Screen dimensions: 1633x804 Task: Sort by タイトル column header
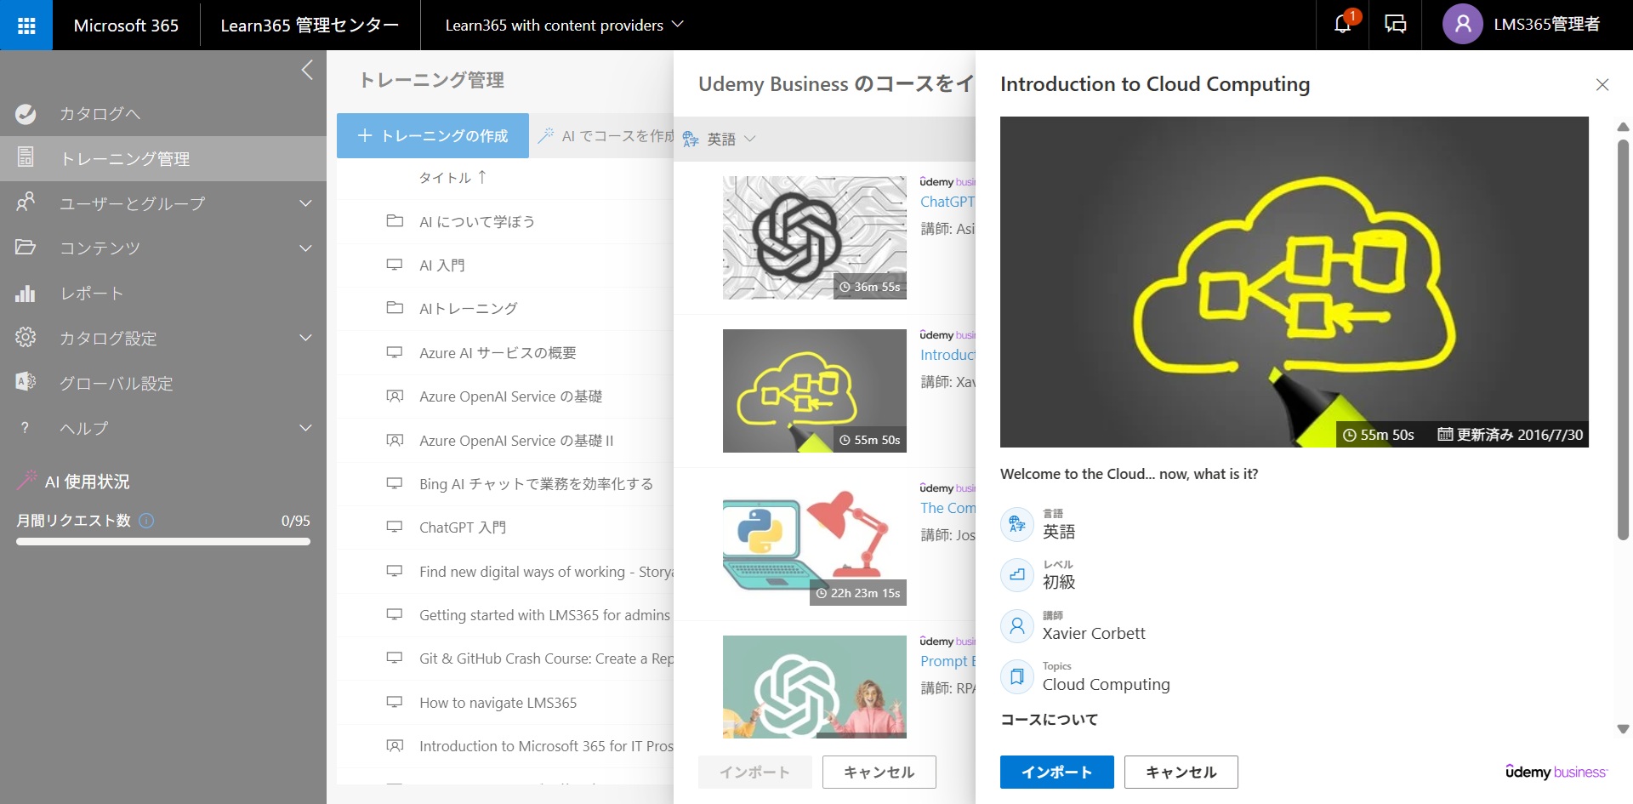point(452,178)
